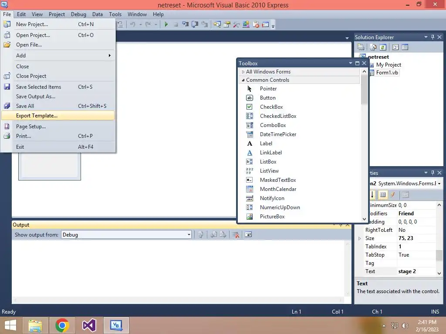Image resolution: width=446 pixels, height=334 pixels.
Task: Click the Undo arrow in toolbar
Action: [133, 24]
